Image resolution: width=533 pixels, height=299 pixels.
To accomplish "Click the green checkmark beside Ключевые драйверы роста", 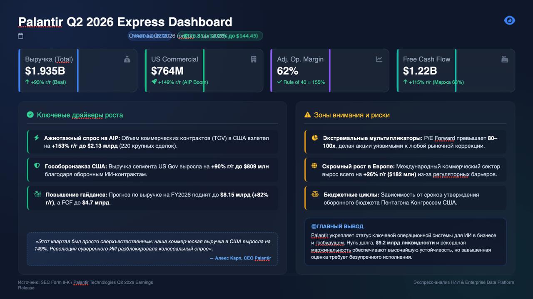I will [x=30, y=115].
